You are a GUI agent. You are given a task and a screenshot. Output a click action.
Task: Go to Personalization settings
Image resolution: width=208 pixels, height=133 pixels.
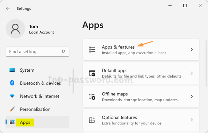coord(37,109)
